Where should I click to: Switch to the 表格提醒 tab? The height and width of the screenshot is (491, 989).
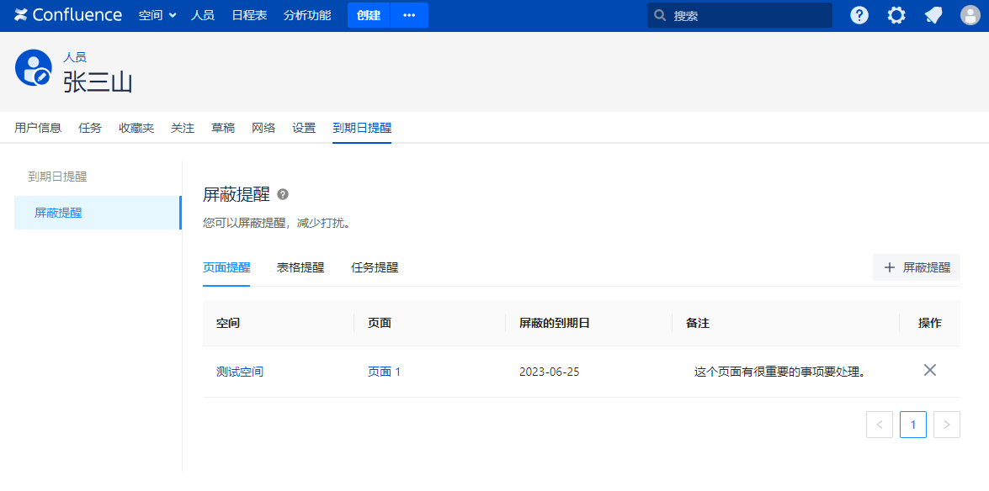click(x=300, y=267)
